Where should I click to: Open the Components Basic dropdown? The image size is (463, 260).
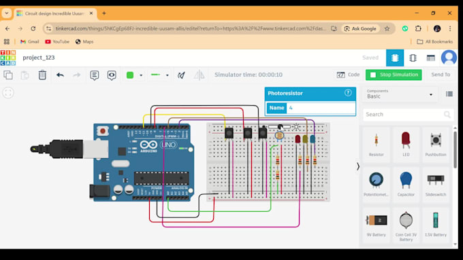coord(400,94)
